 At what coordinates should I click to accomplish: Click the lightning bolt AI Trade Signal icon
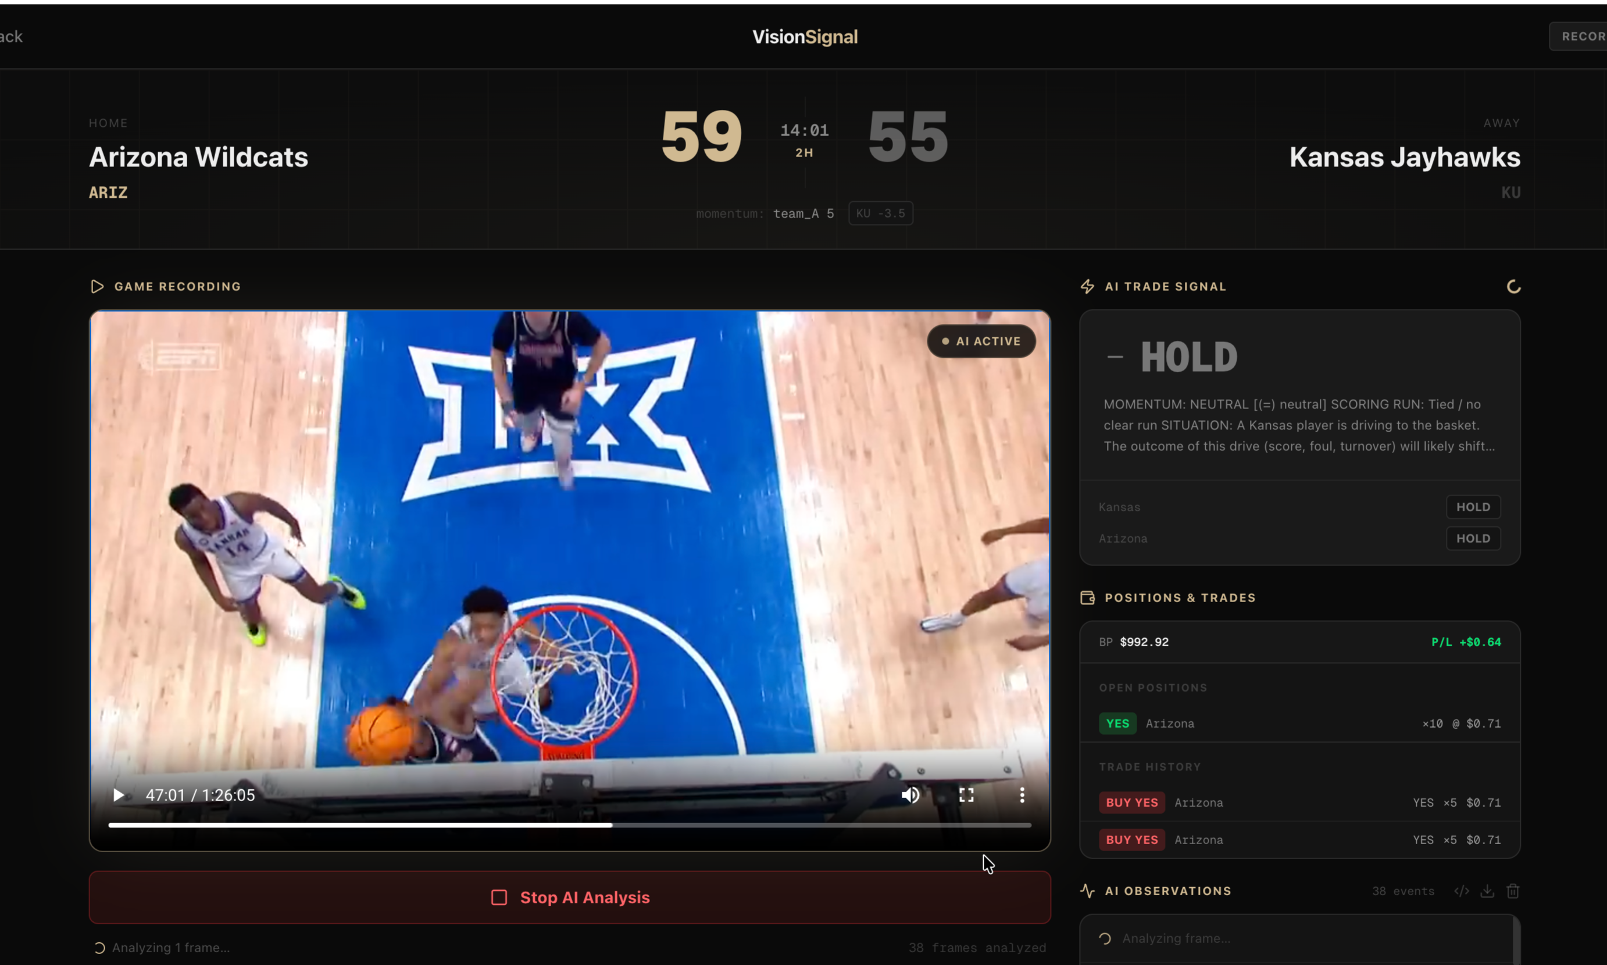coord(1087,287)
